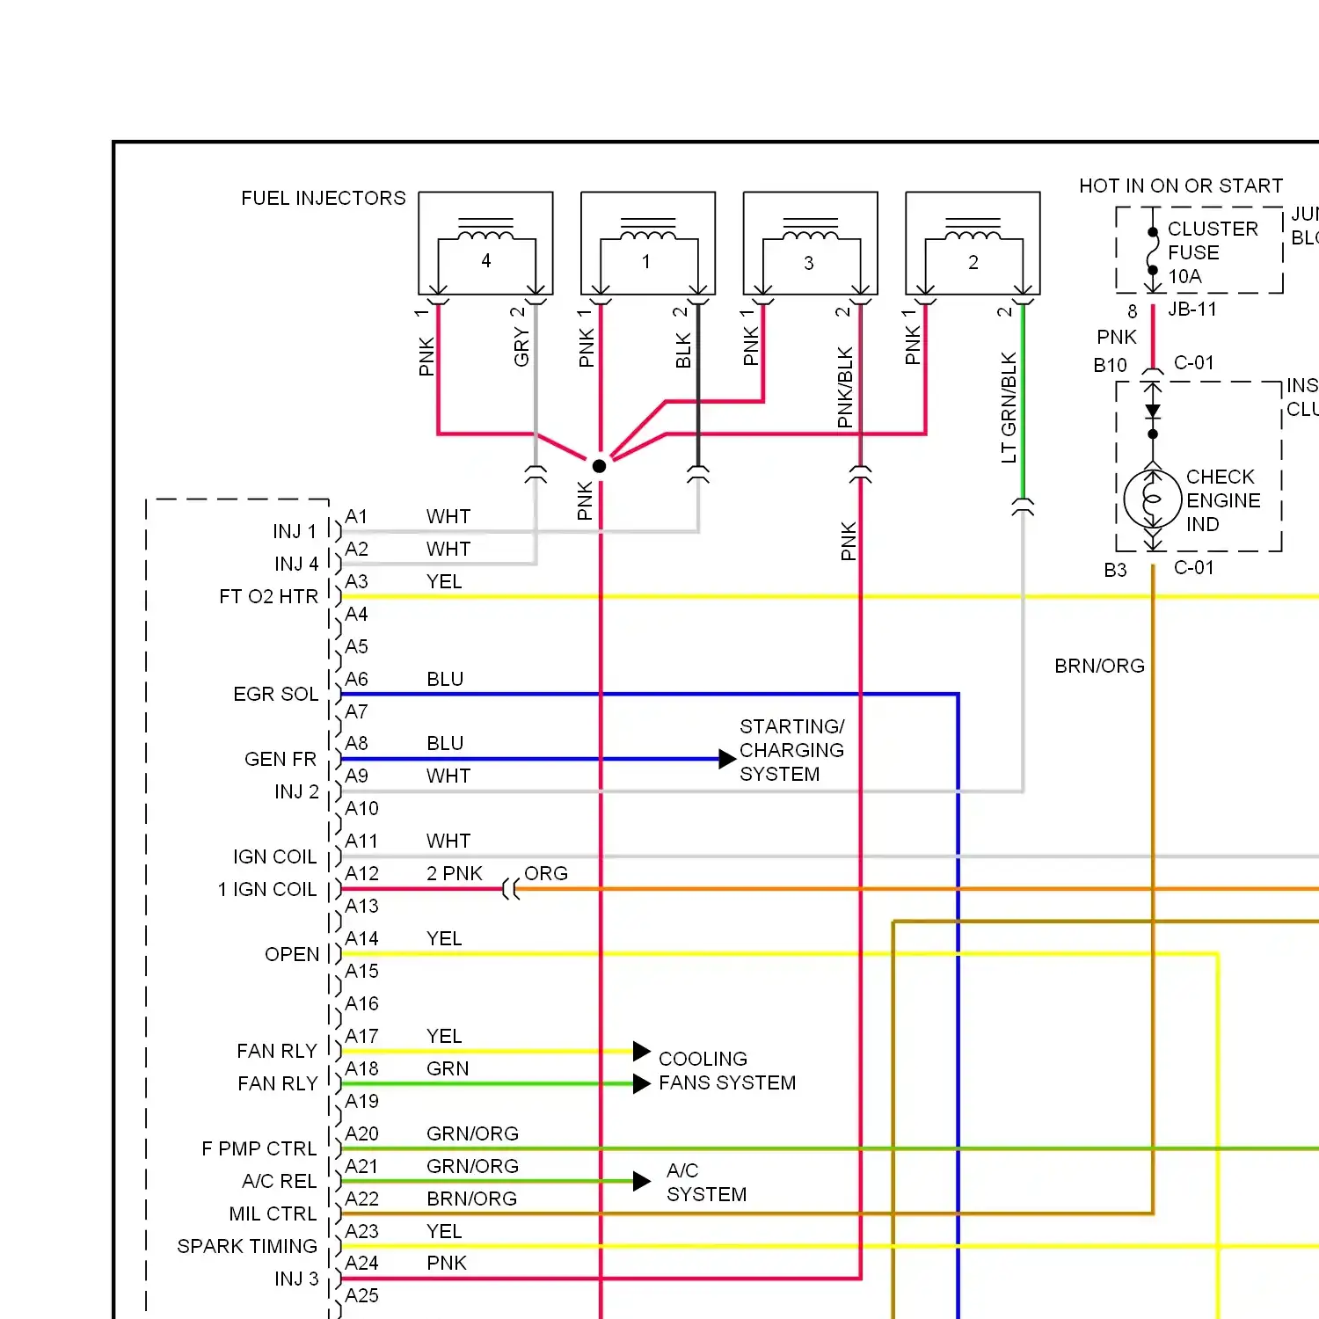Screen dimensions: 1319x1319
Task: Click the check engine indicator lamp symbol
Action: tap(1153, 499)
